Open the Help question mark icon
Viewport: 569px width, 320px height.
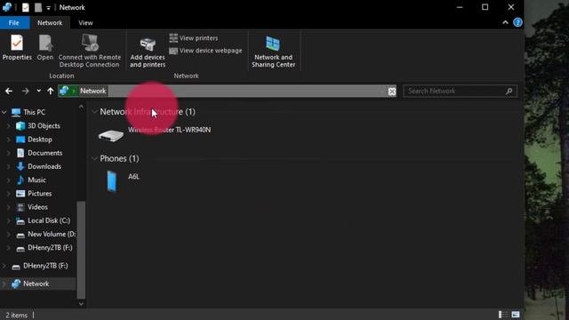pos(517,22)
